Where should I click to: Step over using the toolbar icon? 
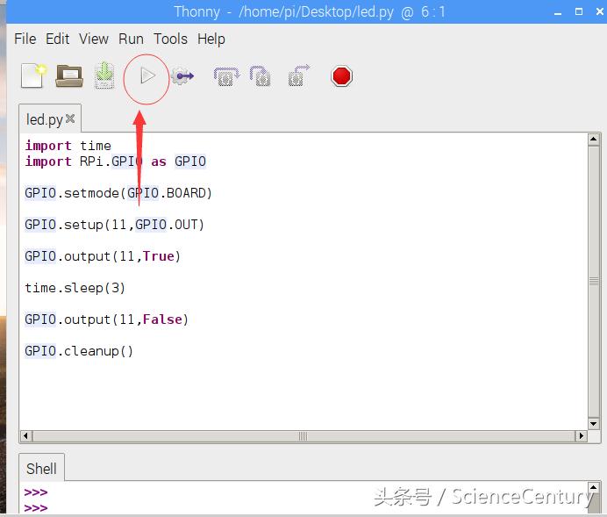pos(226,76)
